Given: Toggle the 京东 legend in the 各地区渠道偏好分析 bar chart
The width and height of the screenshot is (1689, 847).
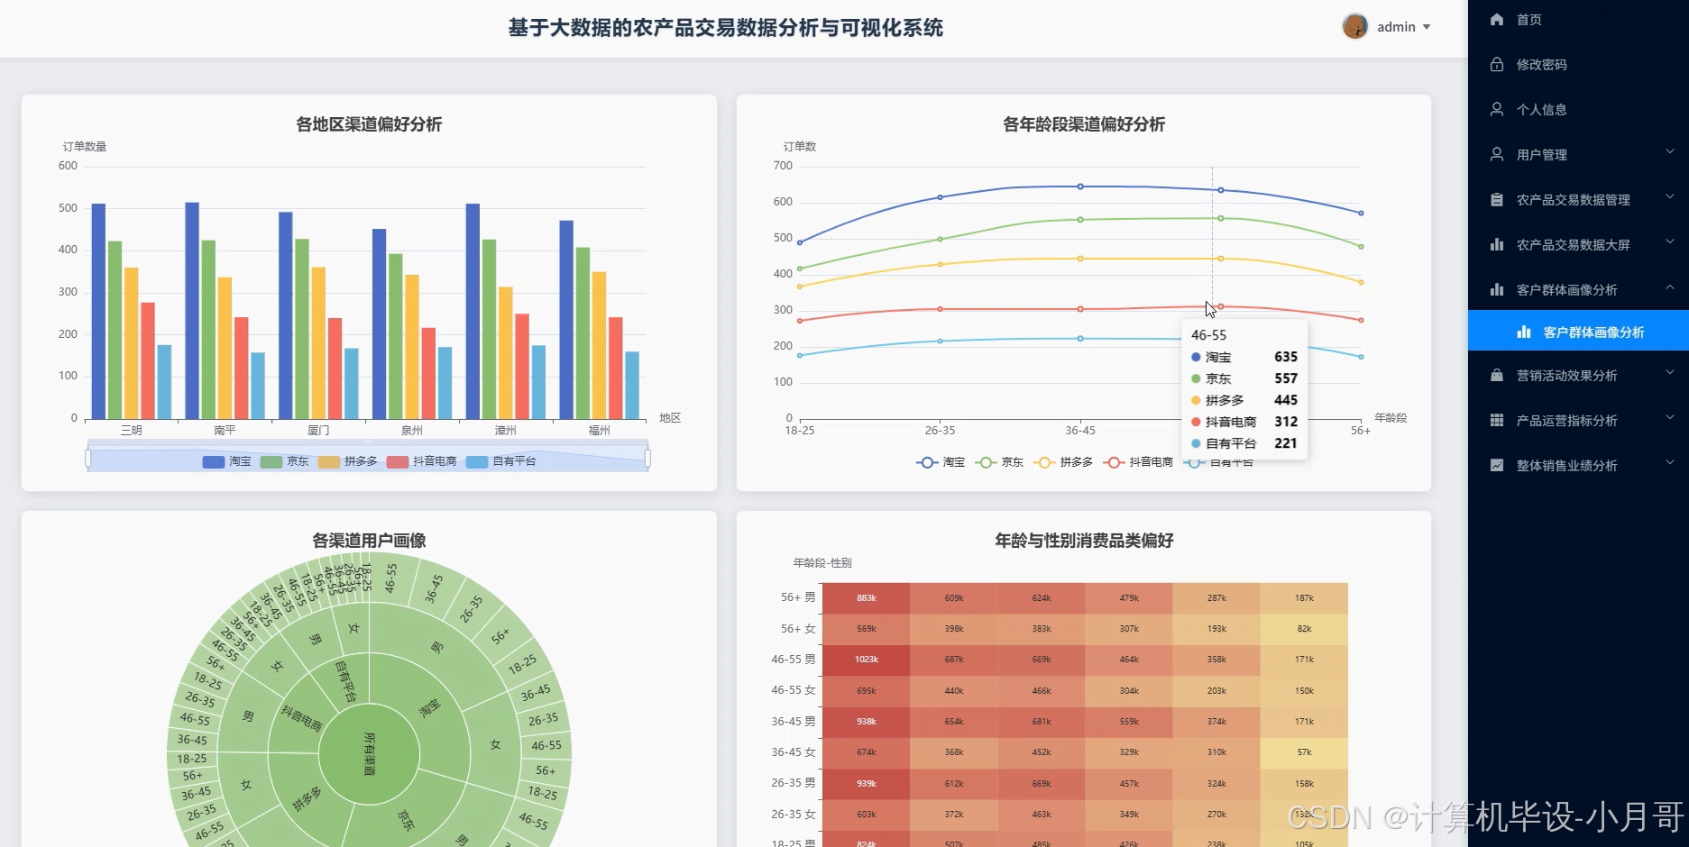Looking at the screenshot, I should click(x=284, y=461).
